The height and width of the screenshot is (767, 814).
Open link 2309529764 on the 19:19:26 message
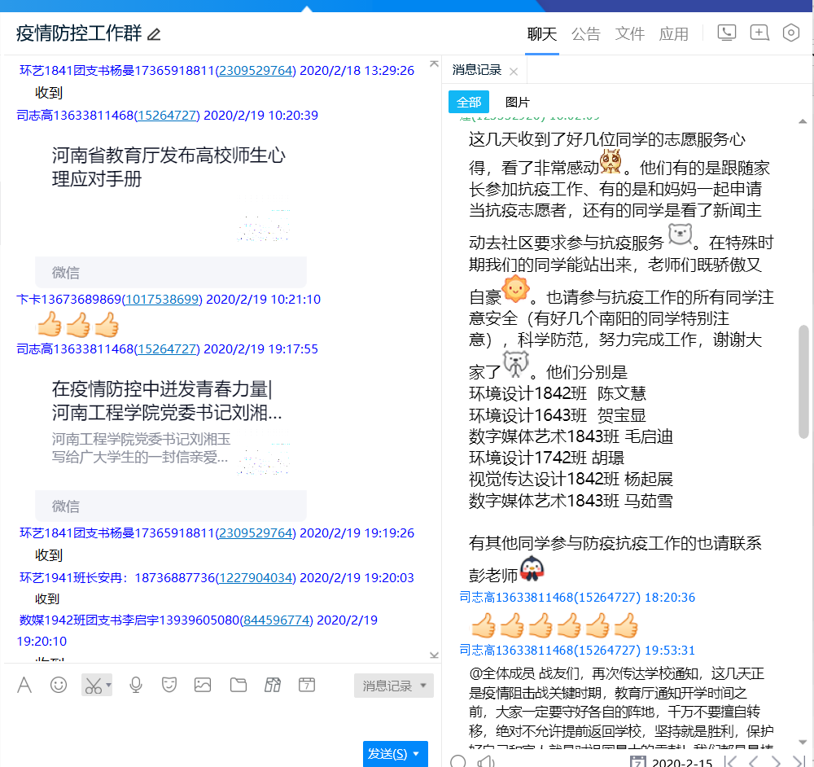pos(256,533)
